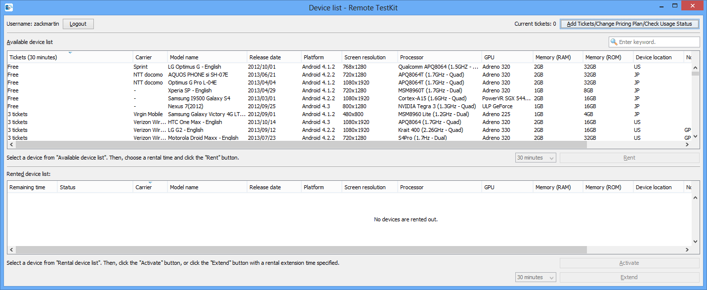Open the extension time dropdown beside Extend
The width and height of the screenshot is (707, 290).
536,277
